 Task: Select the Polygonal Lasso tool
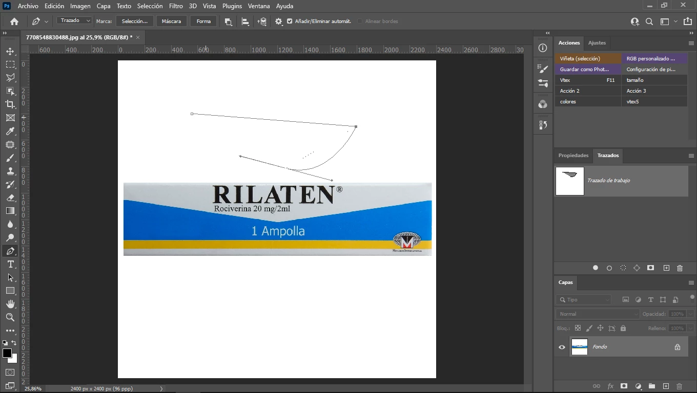click(10, 78)
